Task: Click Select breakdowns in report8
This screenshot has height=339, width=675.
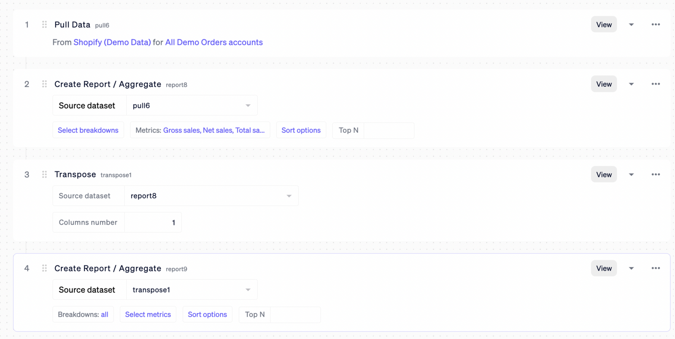Action: pyautogui.click(x=88, y=130)
